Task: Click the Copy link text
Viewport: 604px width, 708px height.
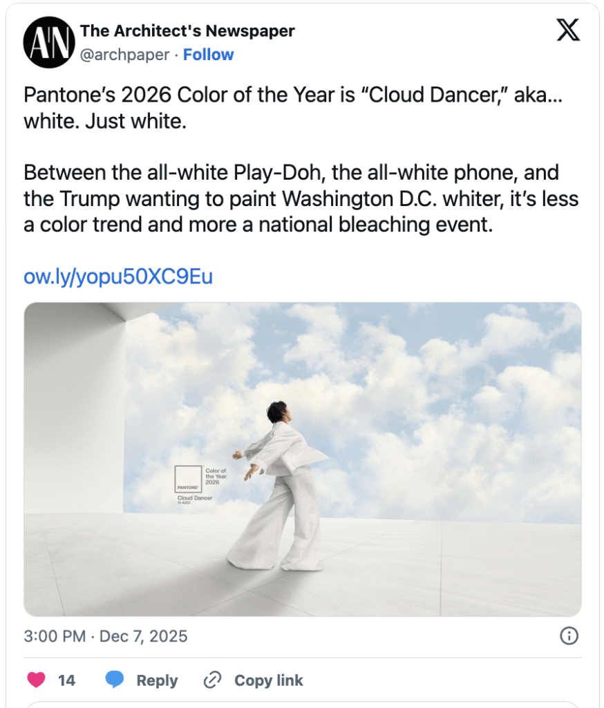Action: (x=268, y=680)
